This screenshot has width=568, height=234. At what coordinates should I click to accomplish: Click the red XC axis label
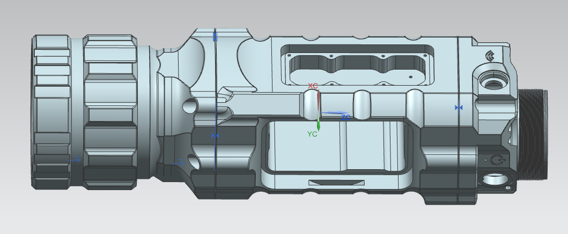(x=313, y=86)
